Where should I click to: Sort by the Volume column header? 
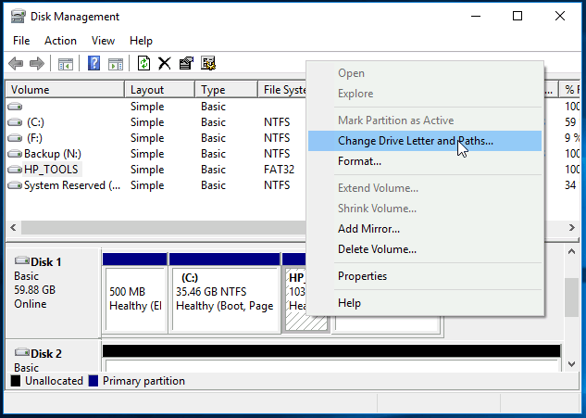[65, 90]
